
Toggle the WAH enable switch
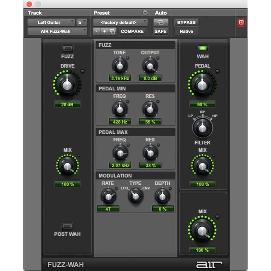[x=202, y=48]
